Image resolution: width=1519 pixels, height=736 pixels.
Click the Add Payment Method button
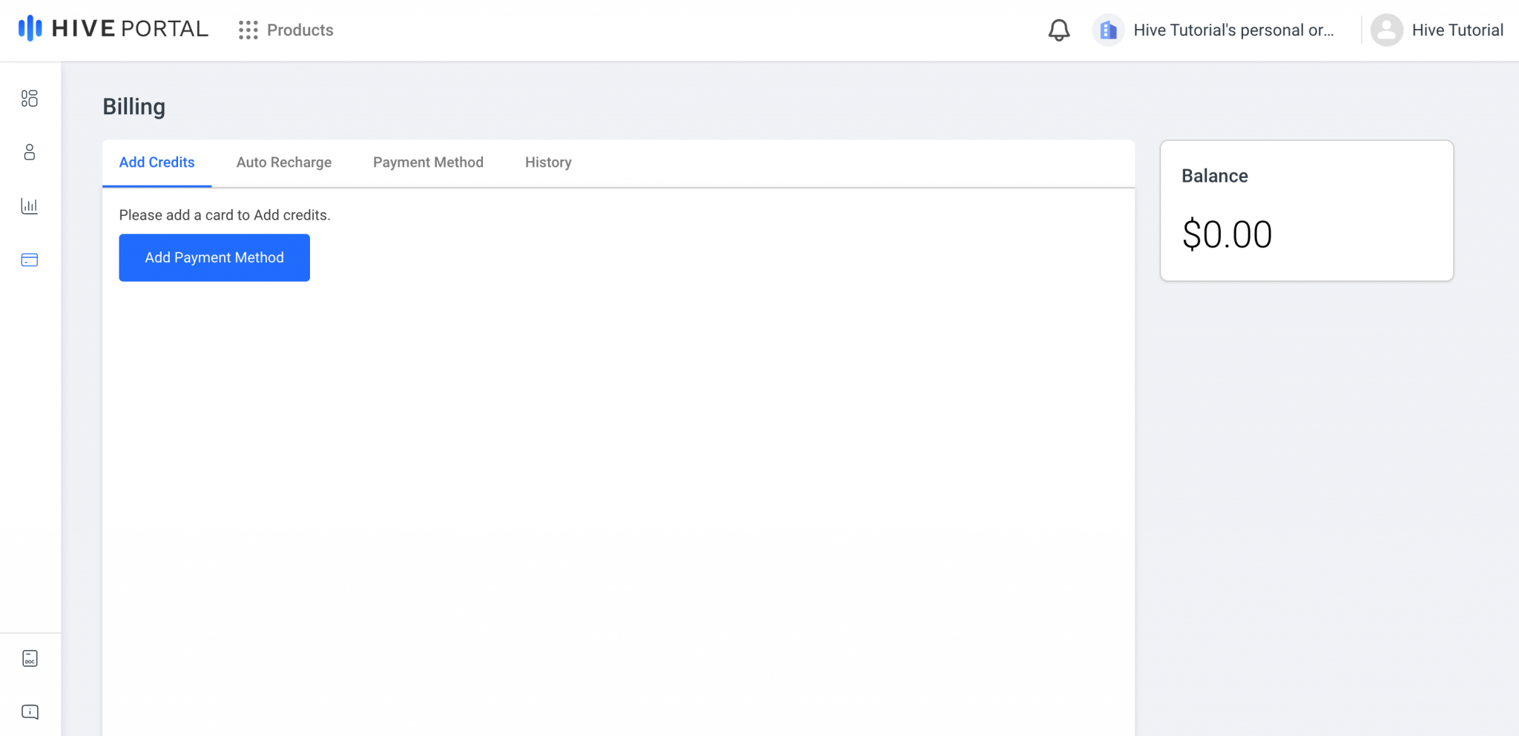click(x=214, y=257)
